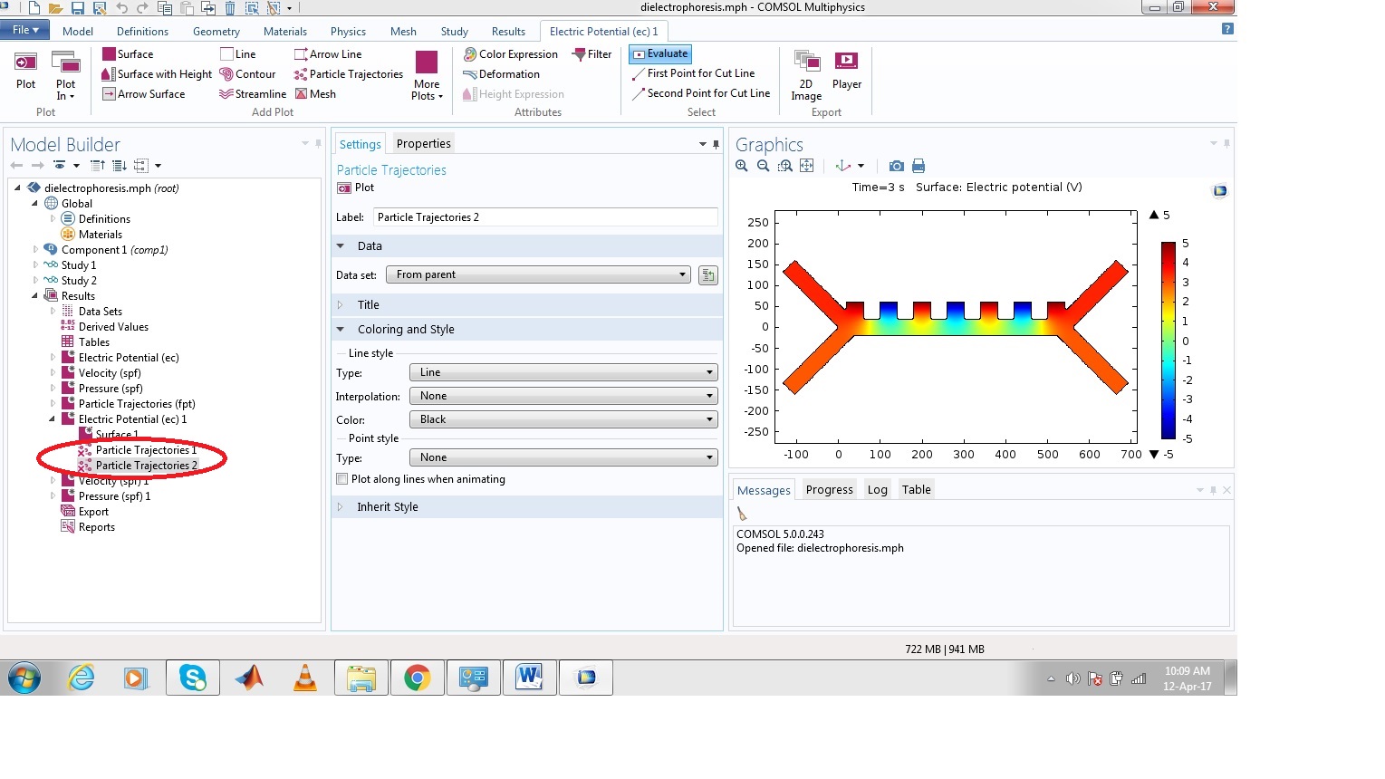Select Particle Trajectories 1 in the tree
The image size is (1385, 779).
145,450
